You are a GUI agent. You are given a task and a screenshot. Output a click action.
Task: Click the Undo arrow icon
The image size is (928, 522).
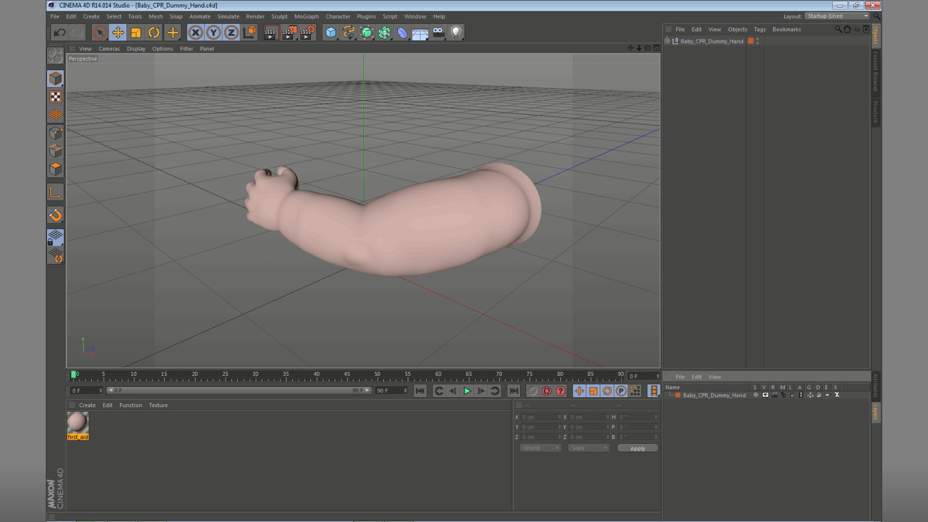(59, 32)
